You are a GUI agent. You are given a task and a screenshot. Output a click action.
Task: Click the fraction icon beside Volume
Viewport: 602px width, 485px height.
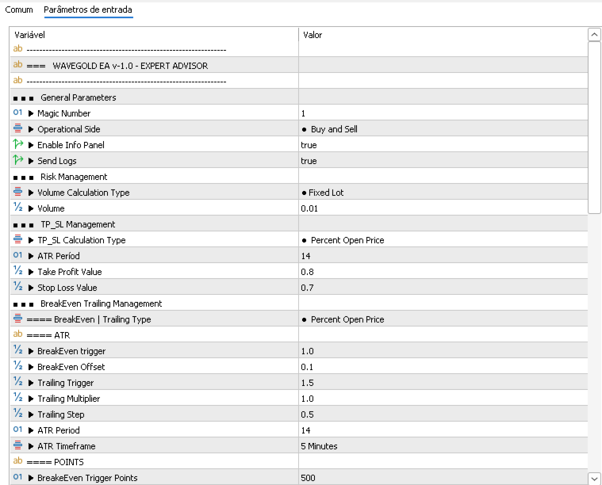17,208
